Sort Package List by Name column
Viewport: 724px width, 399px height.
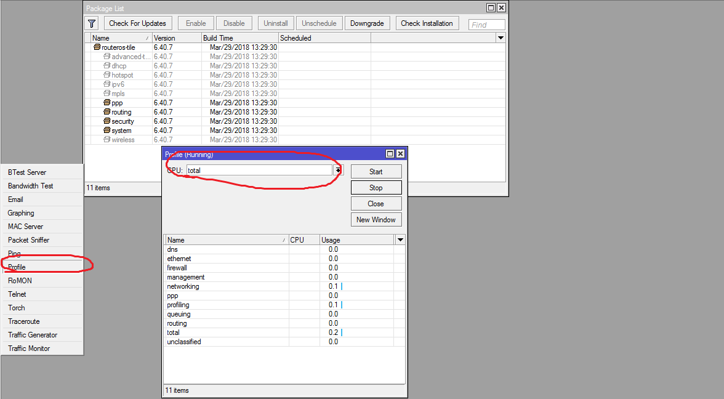(121, 38)
